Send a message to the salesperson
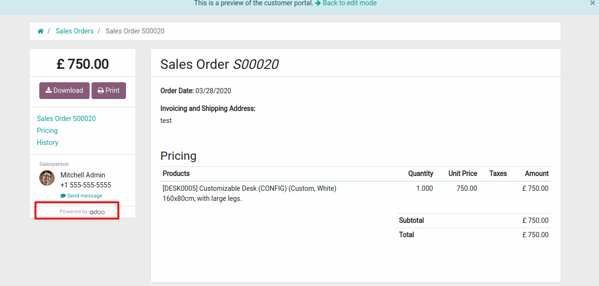Screen dimensions: 599x286 pos(84,196)
